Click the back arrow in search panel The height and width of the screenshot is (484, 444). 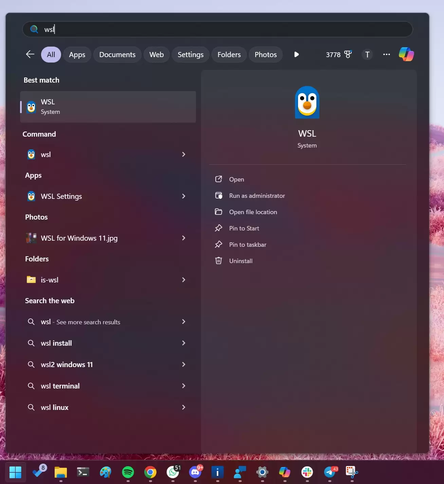coord(30,54)
